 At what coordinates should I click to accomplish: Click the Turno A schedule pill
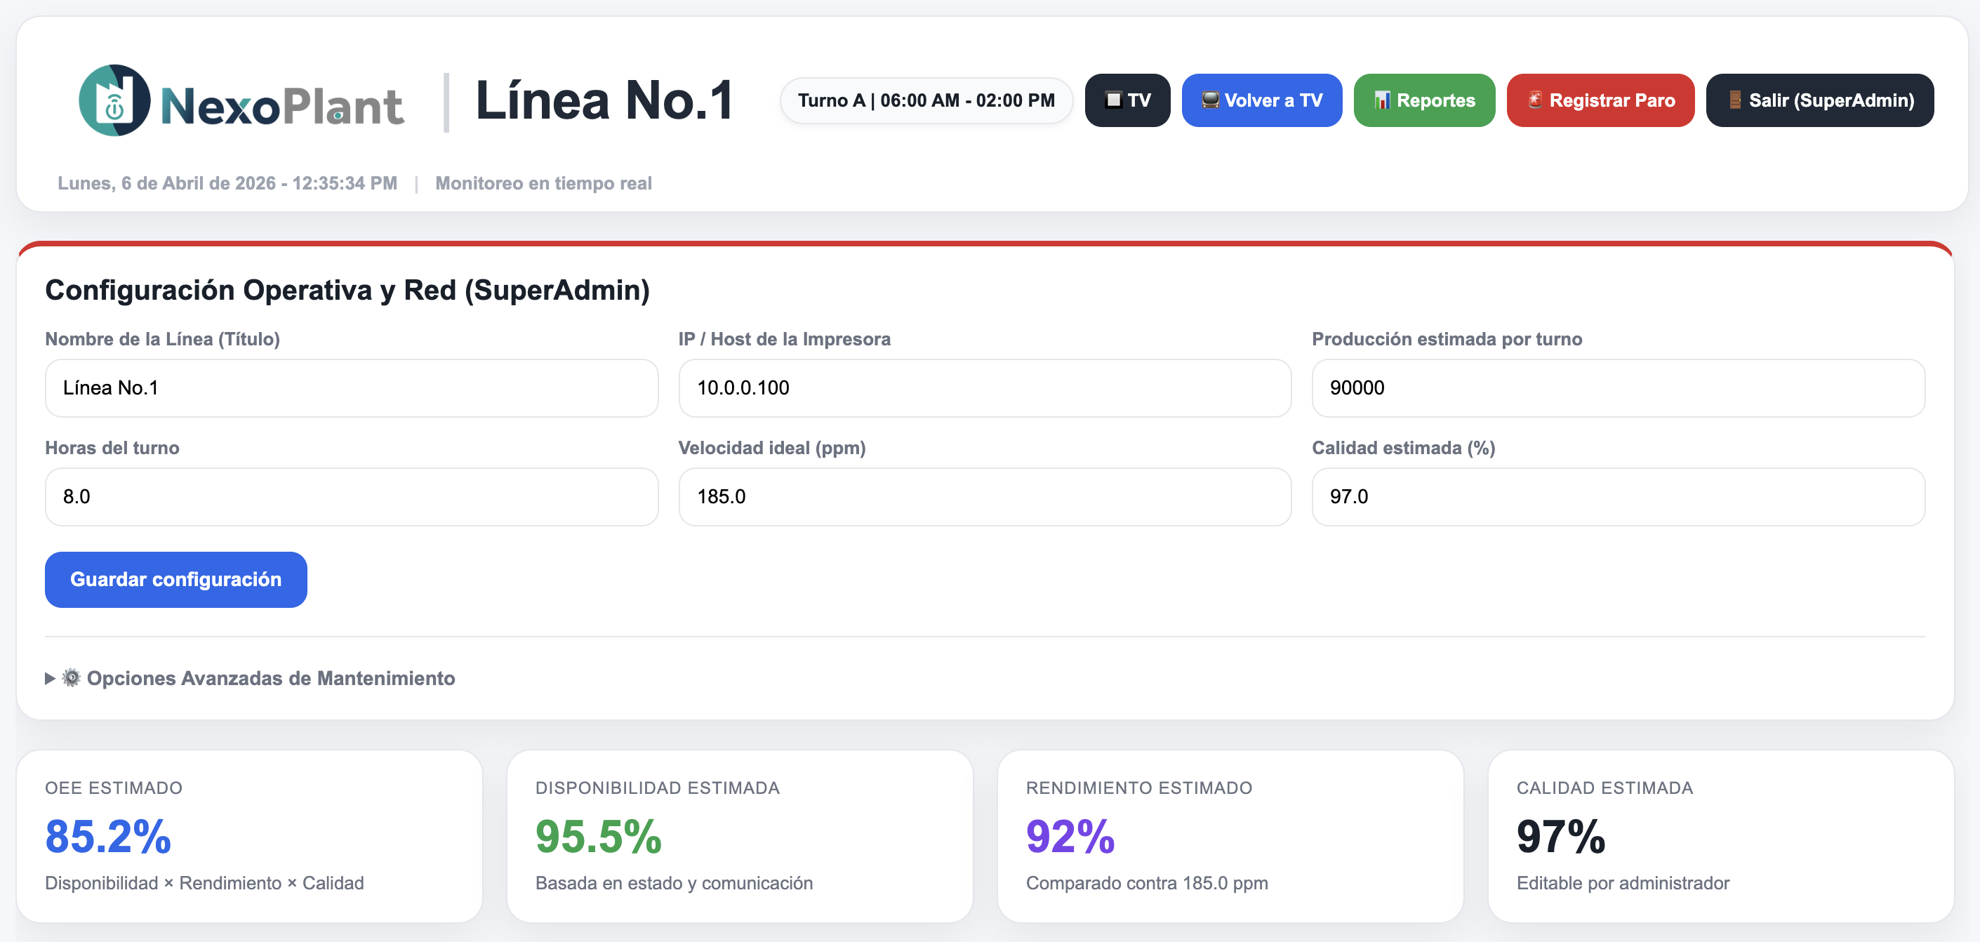click(x=926, y=101)
